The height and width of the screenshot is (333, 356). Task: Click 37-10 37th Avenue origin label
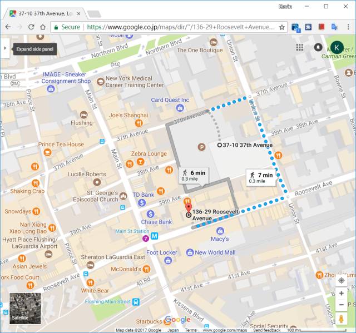point(248,145)
